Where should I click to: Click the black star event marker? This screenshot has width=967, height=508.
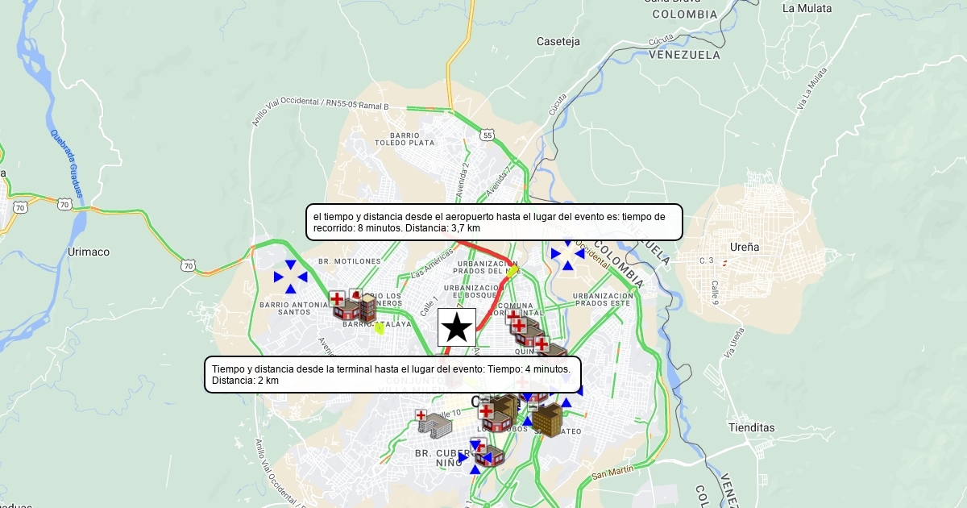click(x=457, y=327)
